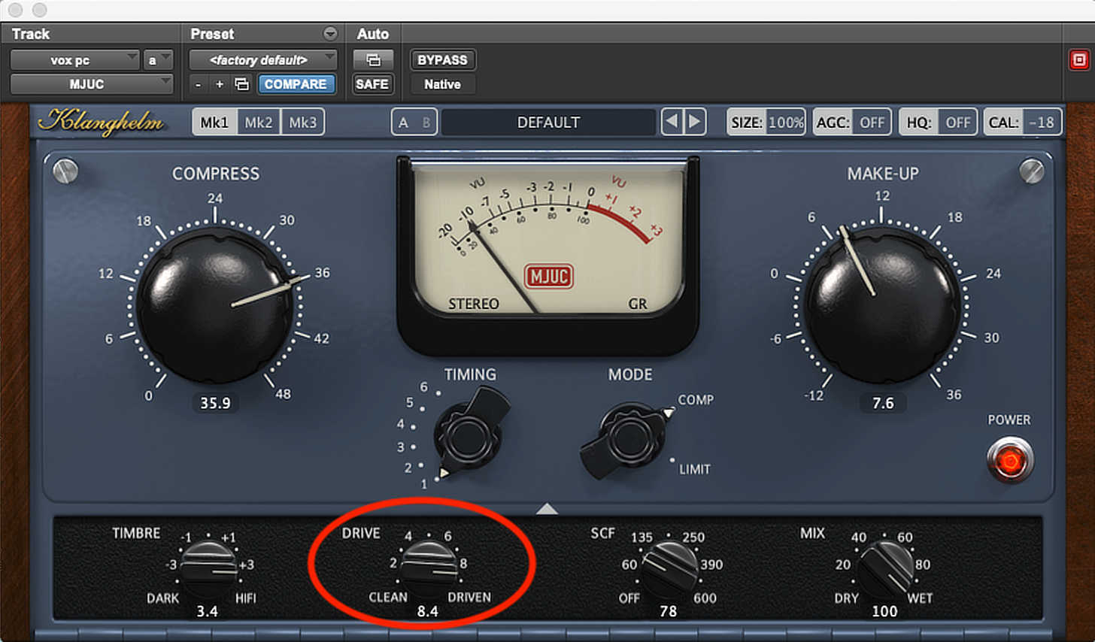Toggle the COMPARE button

click(296, 84)
